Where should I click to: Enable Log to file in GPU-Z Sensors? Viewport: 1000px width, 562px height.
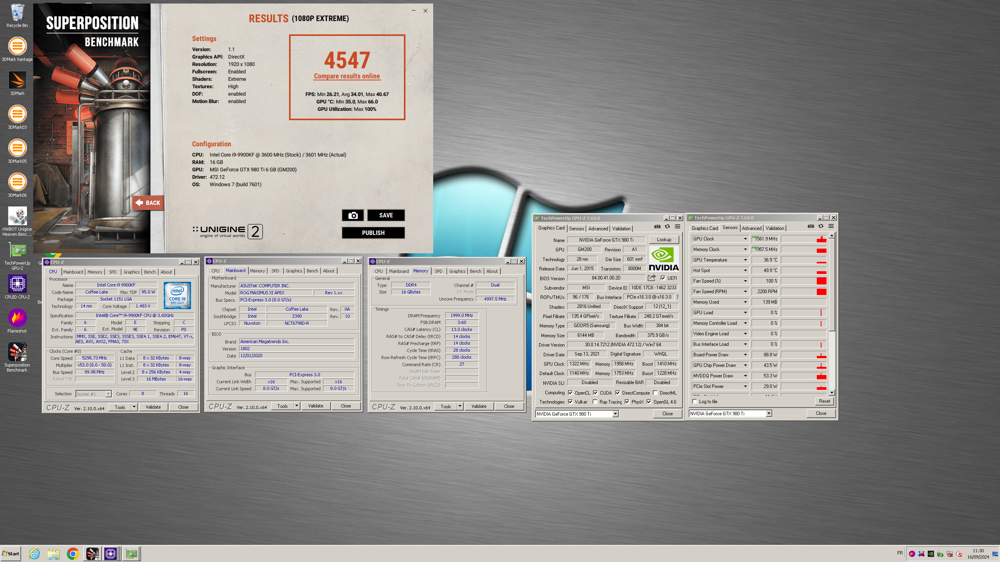[695, 402]
